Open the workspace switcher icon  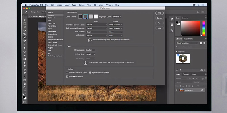[203, 12]
